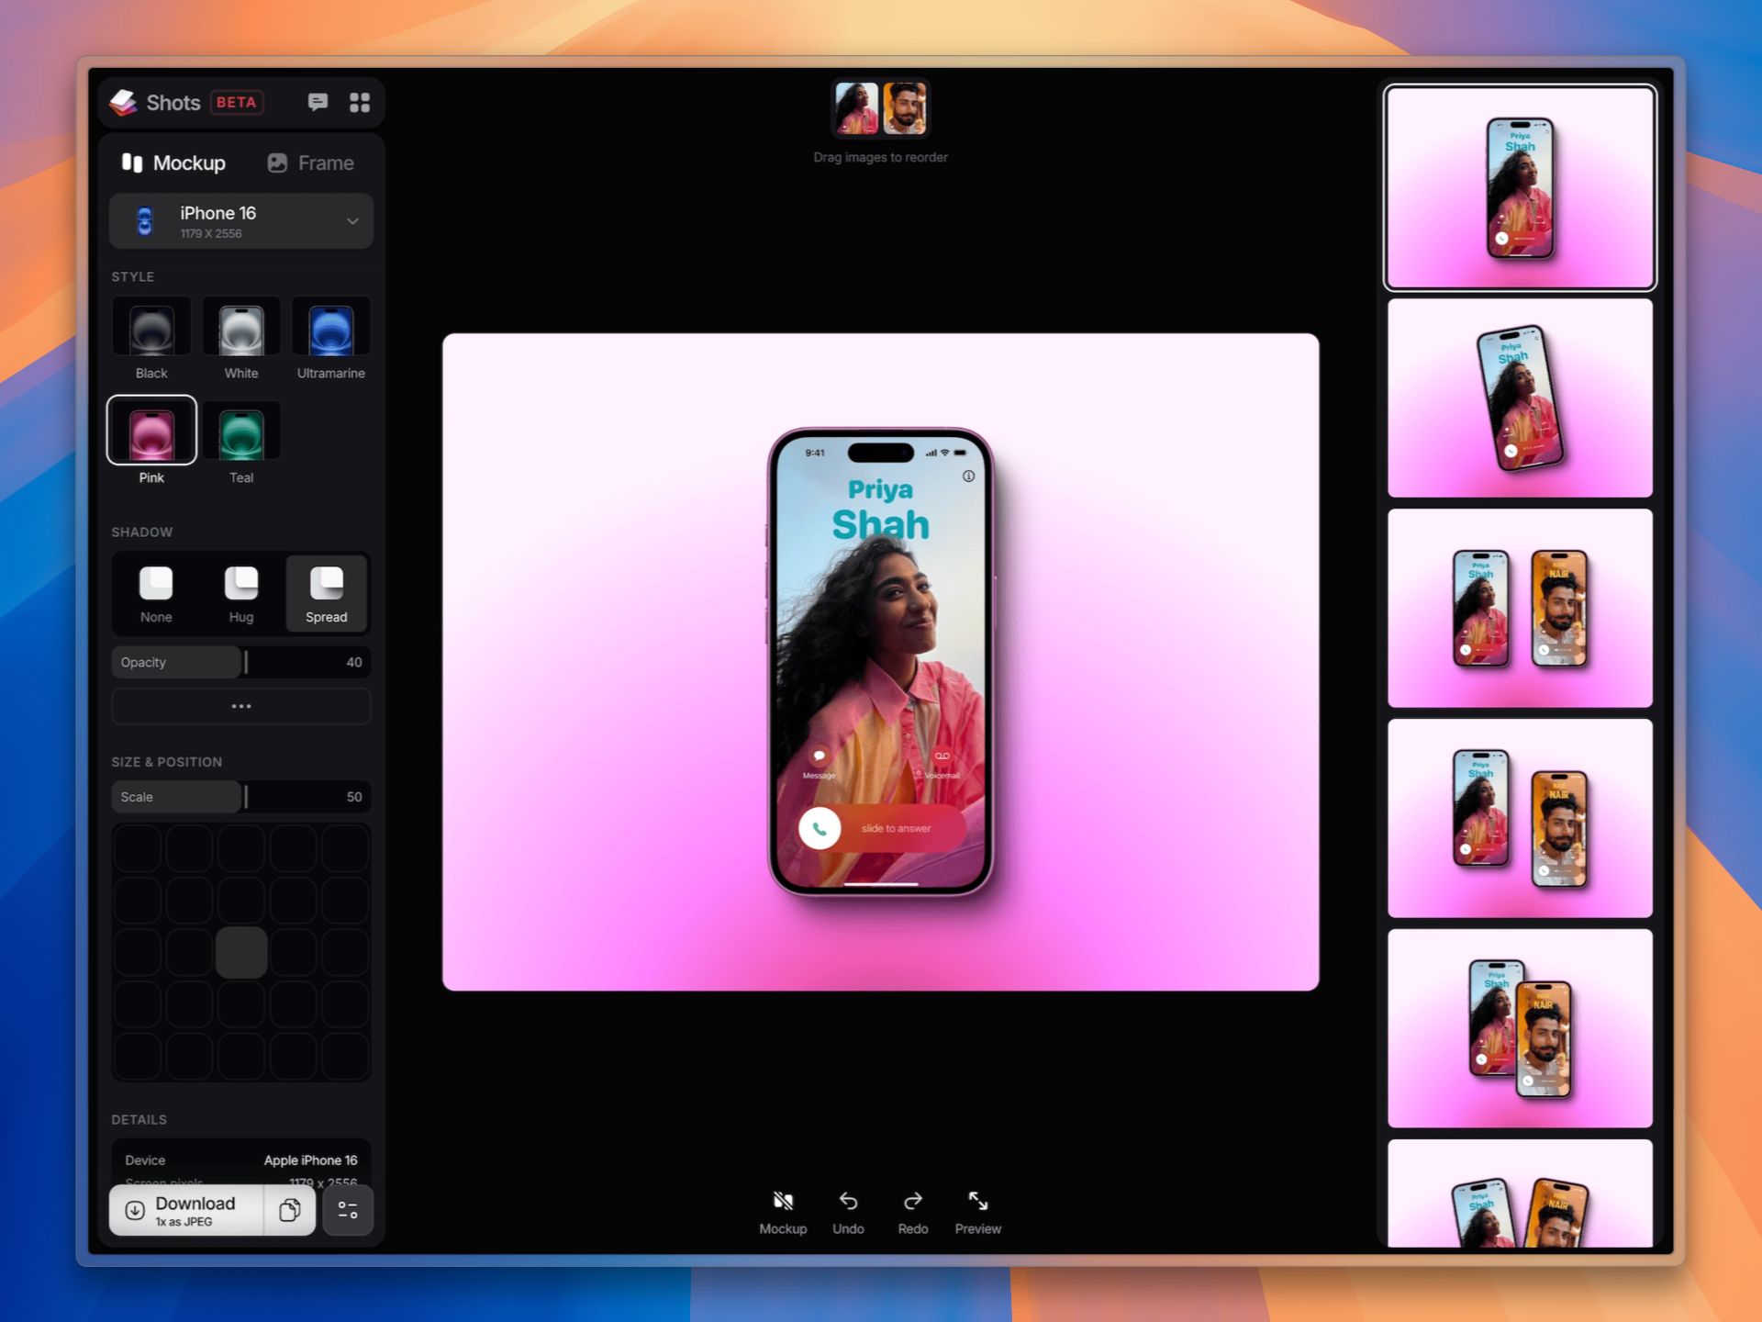Viewport: 1762px width, 1322px height.
Task: Switch to the Frame tab
Action: point(310,162)
